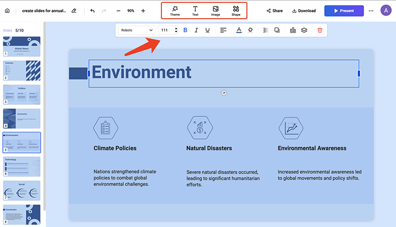Screen dimensions: 396x227
Task: Share the presentation
Action: tap(275, 10)
